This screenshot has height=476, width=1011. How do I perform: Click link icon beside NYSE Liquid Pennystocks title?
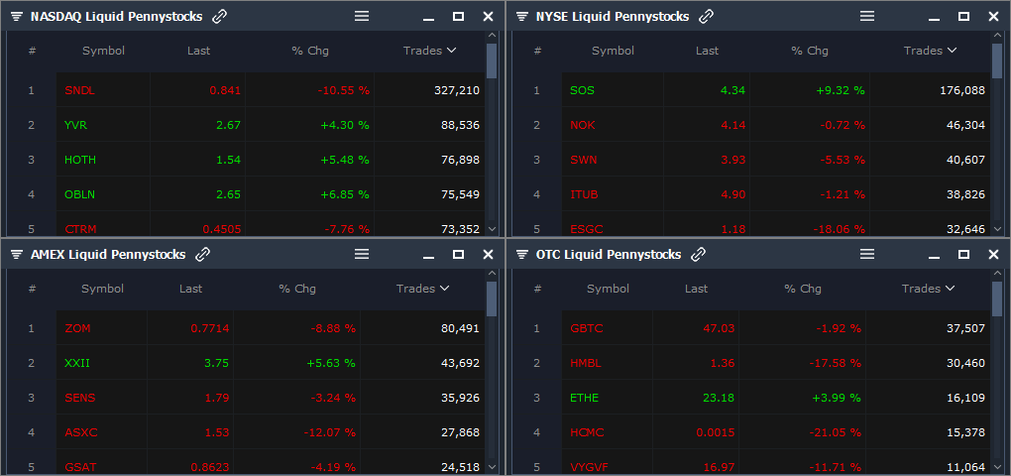click(707, 17)
